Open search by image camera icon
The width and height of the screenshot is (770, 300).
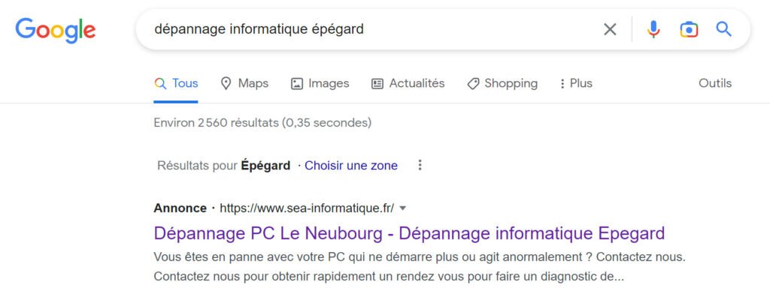click(x=689, y=29)
